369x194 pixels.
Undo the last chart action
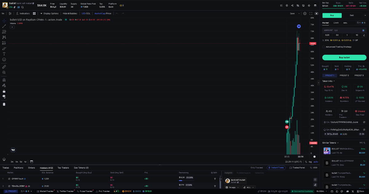click(x=117, y=14)
